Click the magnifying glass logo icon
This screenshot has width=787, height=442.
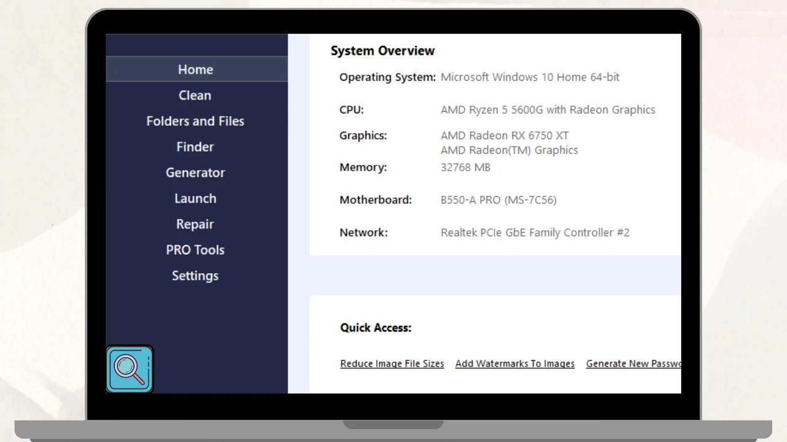click(x=130, y=369)
